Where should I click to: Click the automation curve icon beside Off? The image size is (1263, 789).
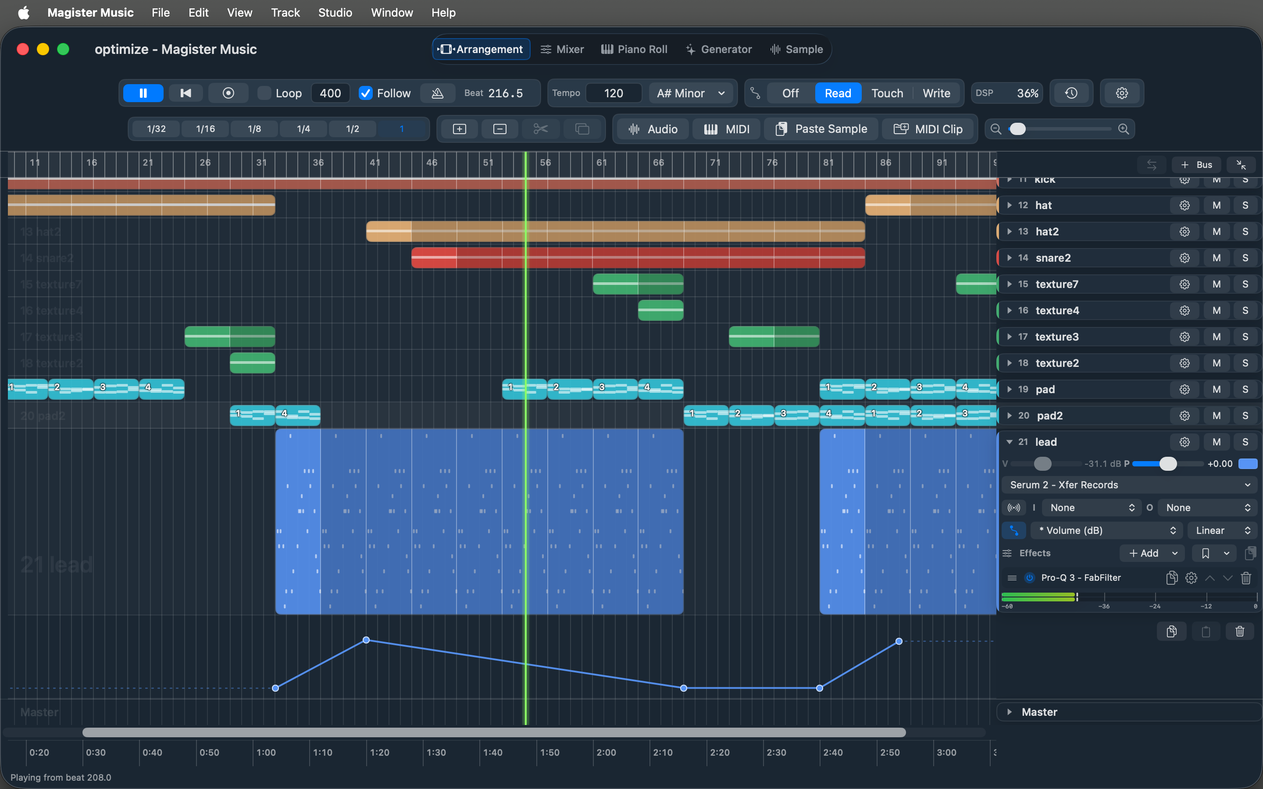(755, 93)
